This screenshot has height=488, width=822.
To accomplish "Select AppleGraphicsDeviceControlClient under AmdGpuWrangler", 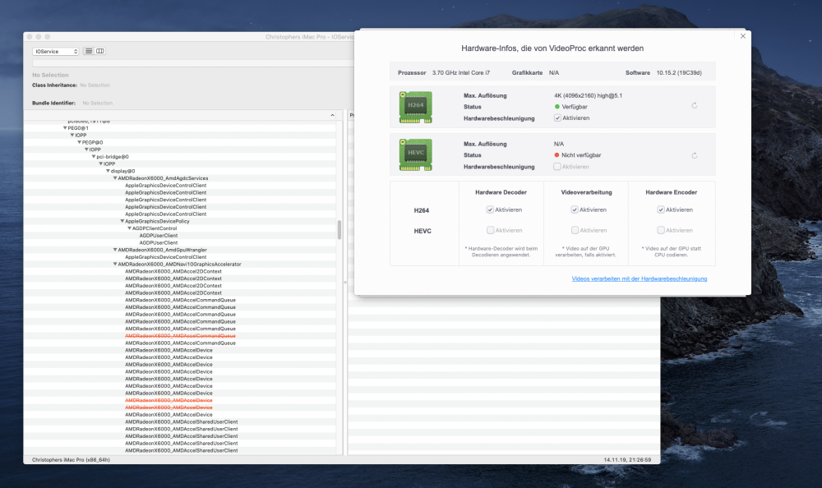I will [166, 257].
